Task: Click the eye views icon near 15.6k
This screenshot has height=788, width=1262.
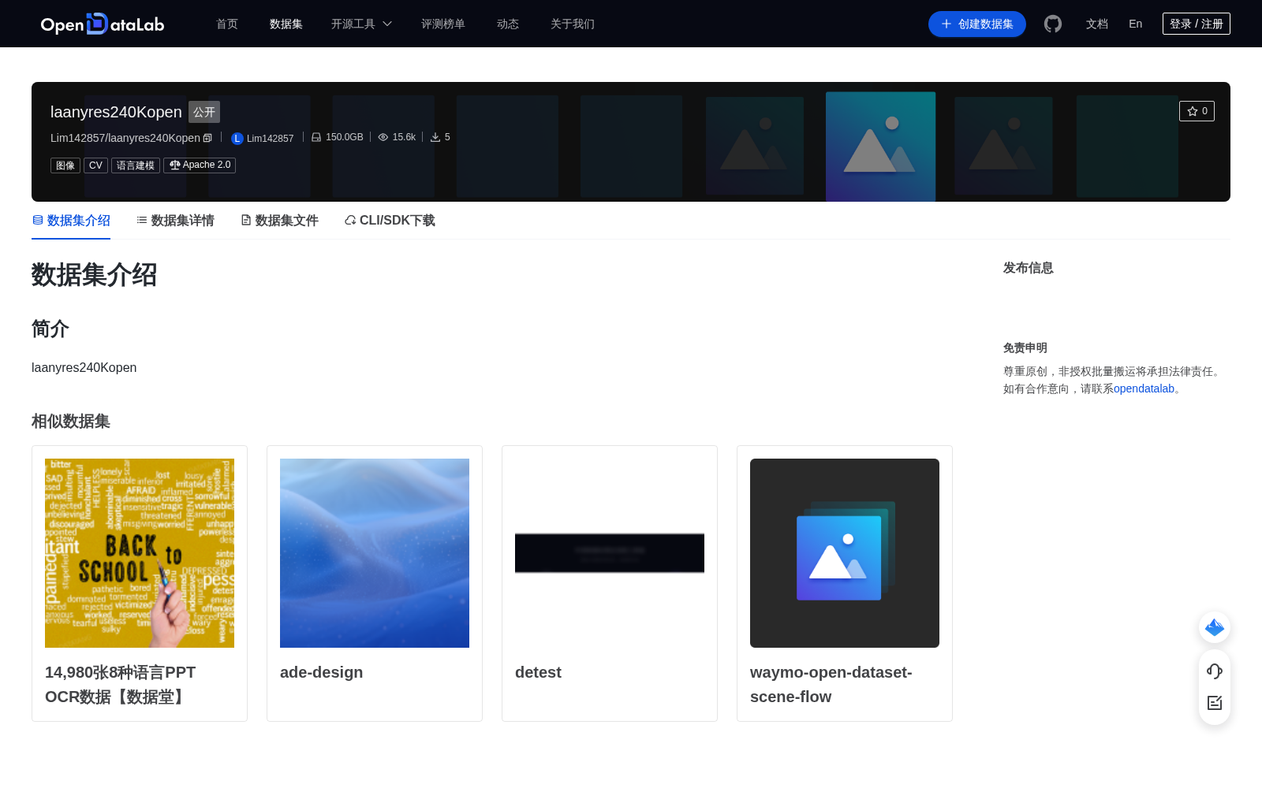Action: (x=383, y=137)
